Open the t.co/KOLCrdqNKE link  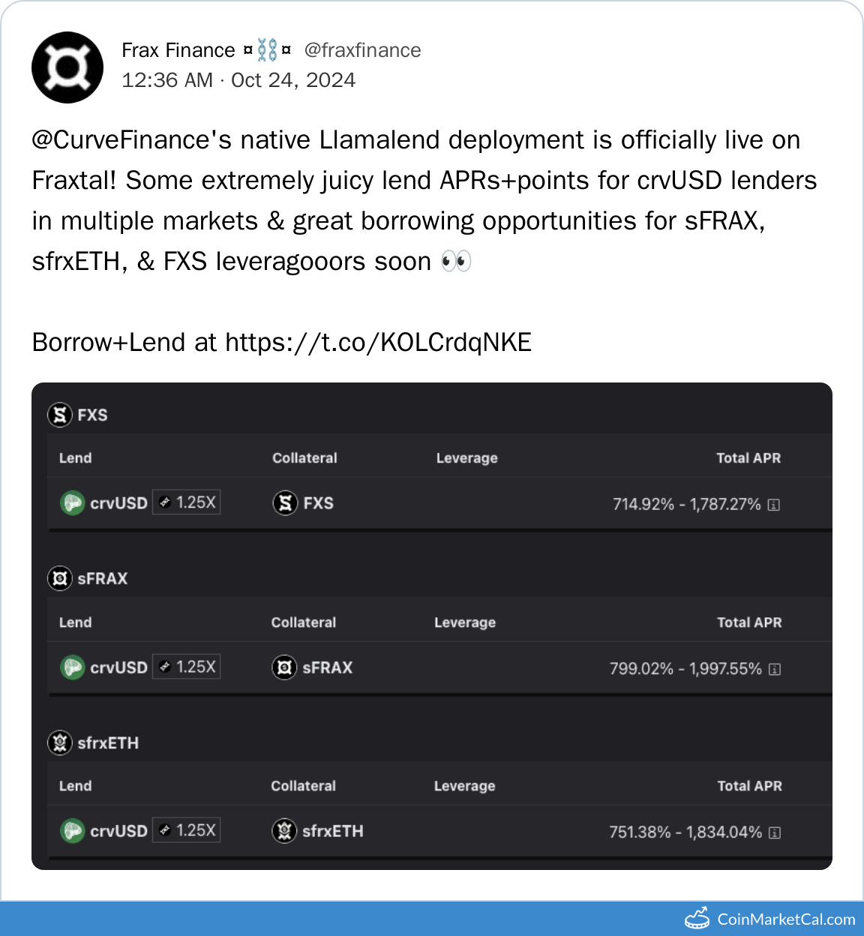(378, 342)
